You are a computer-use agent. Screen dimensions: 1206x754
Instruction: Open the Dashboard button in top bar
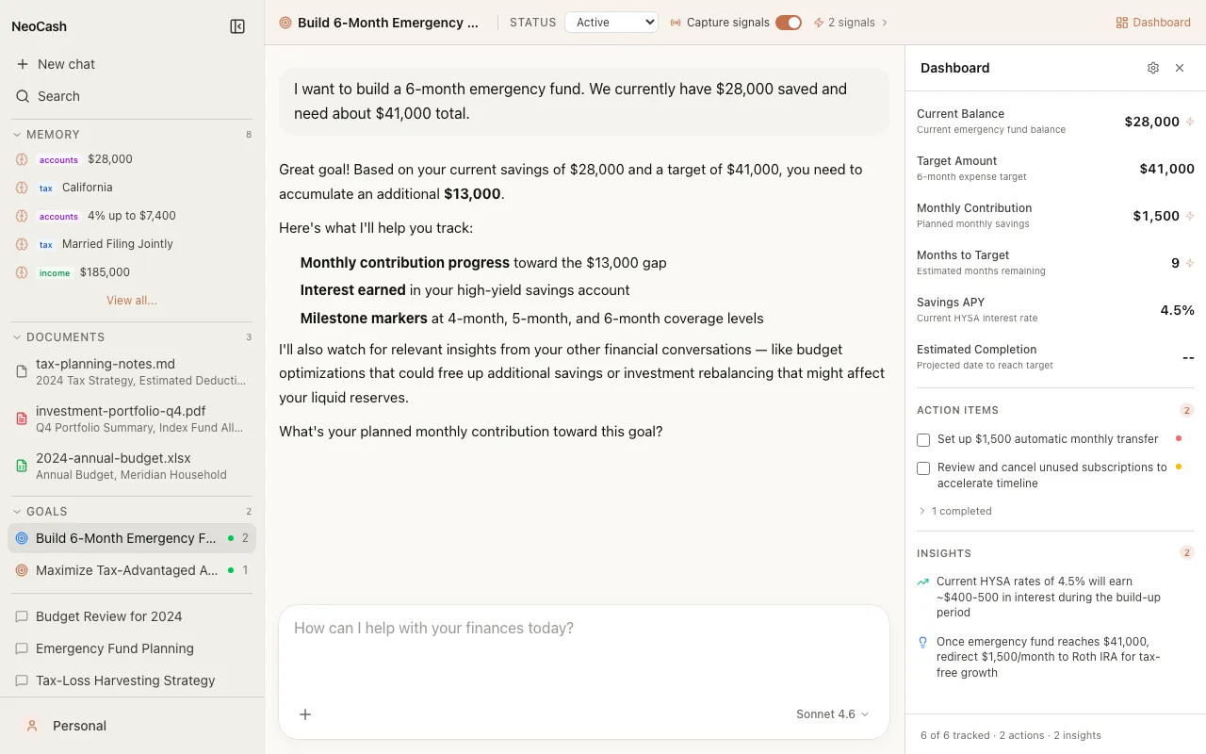pos(1153,23)
